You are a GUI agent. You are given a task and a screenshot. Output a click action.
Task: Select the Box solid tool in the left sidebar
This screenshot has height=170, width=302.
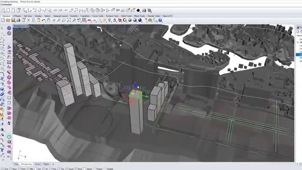(x=2, y=89)
